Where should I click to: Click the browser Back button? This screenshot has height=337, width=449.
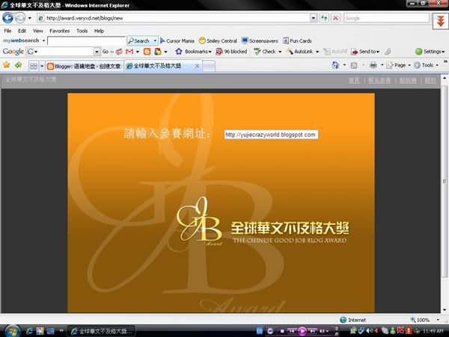(x=9, y=17)
